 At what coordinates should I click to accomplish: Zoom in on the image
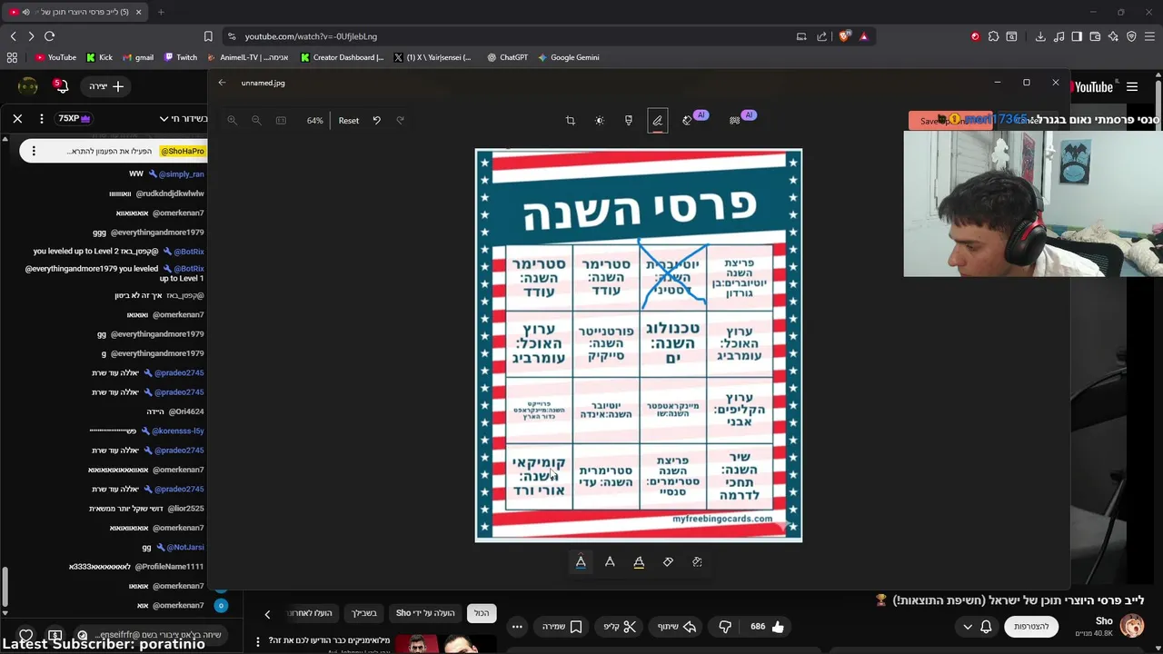[x=233, y=120]
